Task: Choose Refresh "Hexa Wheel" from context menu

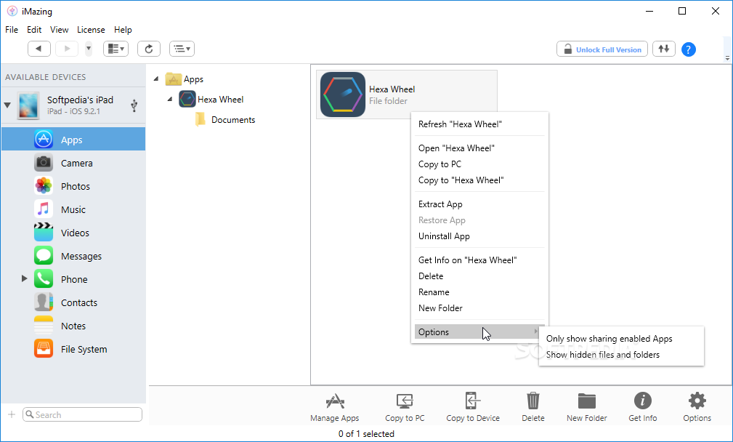Action: pos(479,124)
